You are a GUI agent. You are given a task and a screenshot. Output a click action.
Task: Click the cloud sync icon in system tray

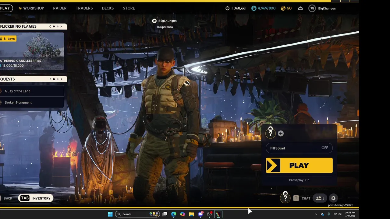click(x=323, y=214)
